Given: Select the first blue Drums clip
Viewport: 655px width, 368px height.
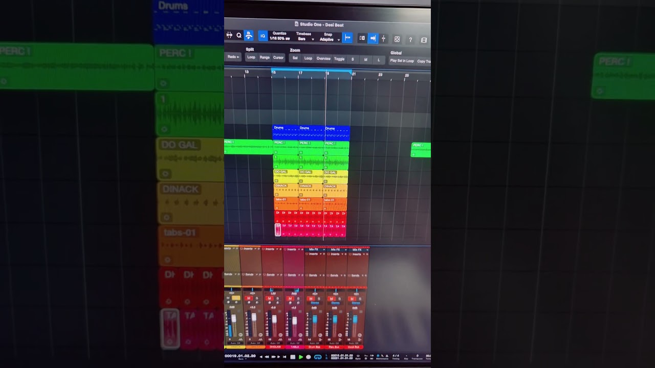Looking at the screenshot, I should 285,133.
